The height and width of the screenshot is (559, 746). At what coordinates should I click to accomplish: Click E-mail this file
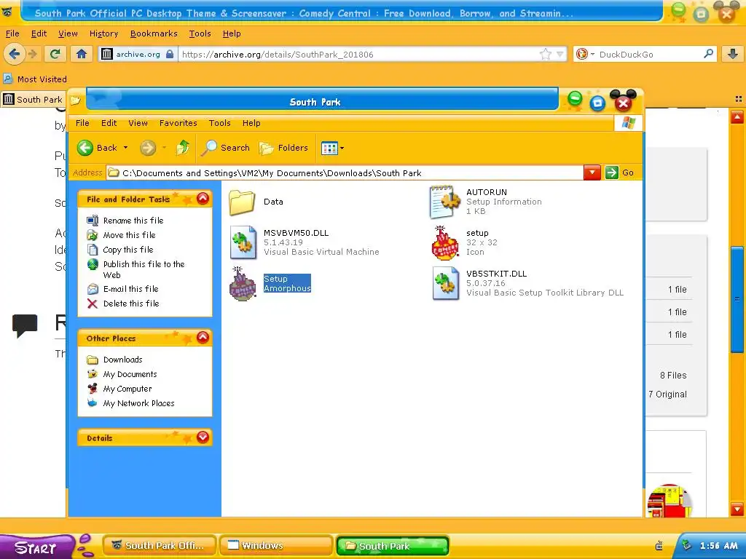tap(131, 289)
